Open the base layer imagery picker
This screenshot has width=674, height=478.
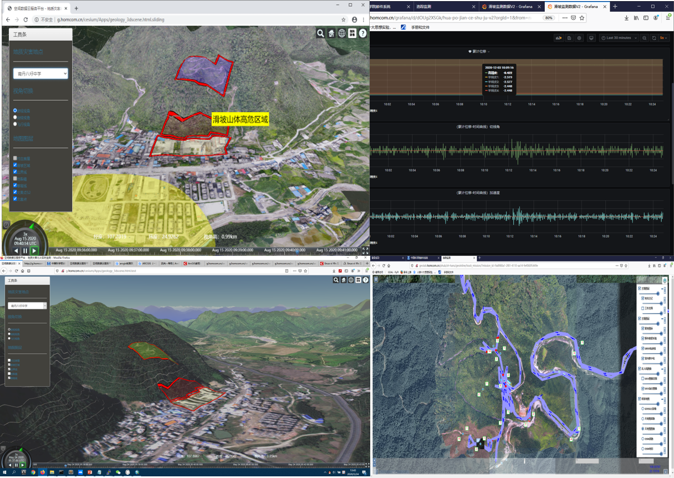click(x=352, y=34)
